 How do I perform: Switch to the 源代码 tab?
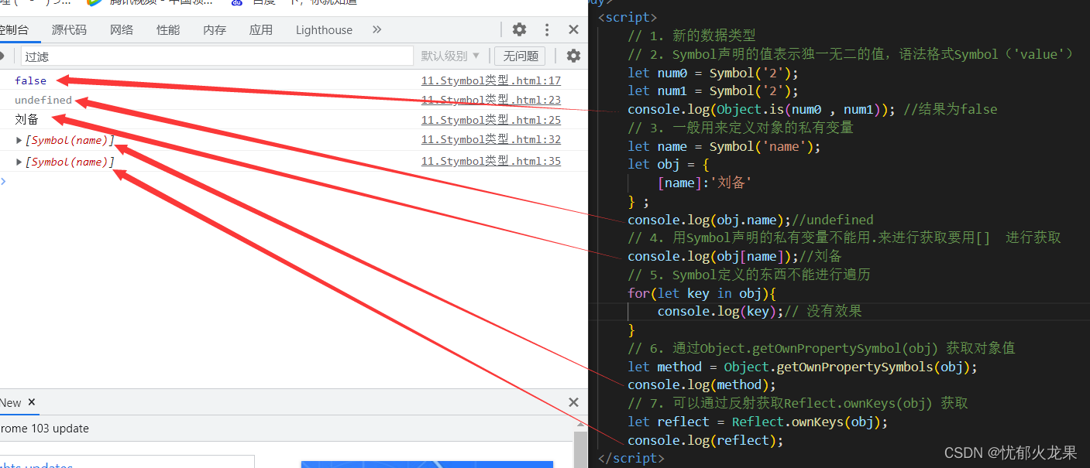pos(69,29)
